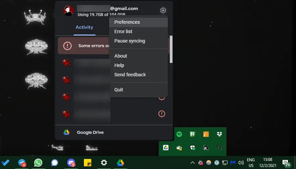Collapse the hidden tray icons chevron
Image resolution: width=296 pixels, height=169 pixels.
[x=192, y=163]
